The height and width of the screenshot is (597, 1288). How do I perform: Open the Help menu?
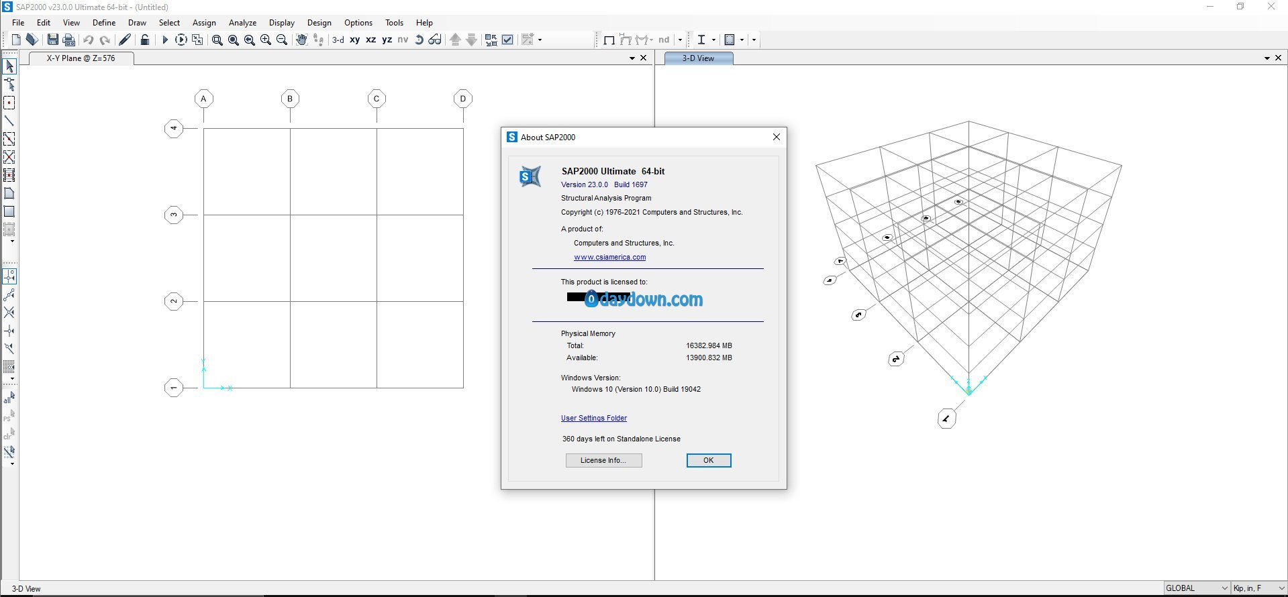[x=424, y=23]
